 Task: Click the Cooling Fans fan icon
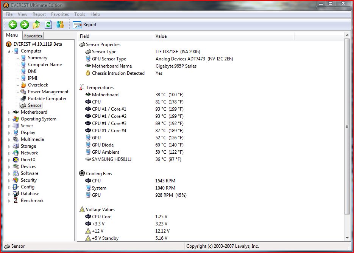click(82, 173)
